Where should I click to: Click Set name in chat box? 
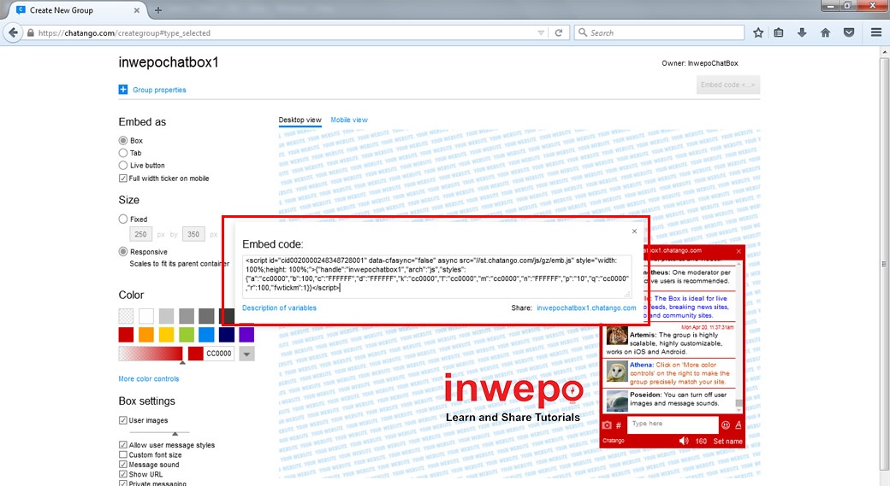click(x=727, y=442)
